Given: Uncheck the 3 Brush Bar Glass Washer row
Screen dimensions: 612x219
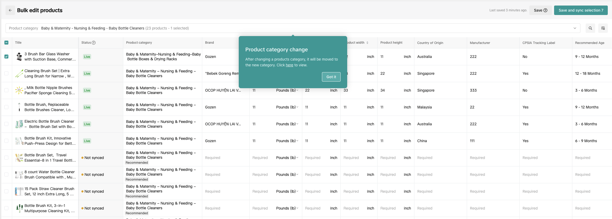Looking at the screenshot, I should [x=7, y=57].
